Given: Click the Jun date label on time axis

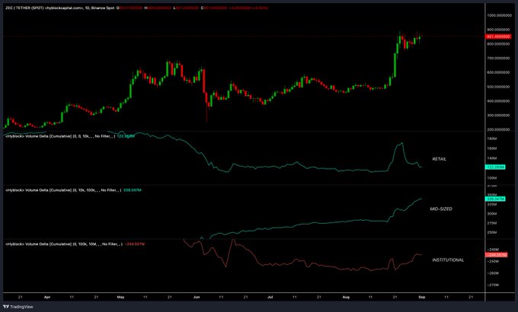Looking at the screenshot, I should pos(197,297).
